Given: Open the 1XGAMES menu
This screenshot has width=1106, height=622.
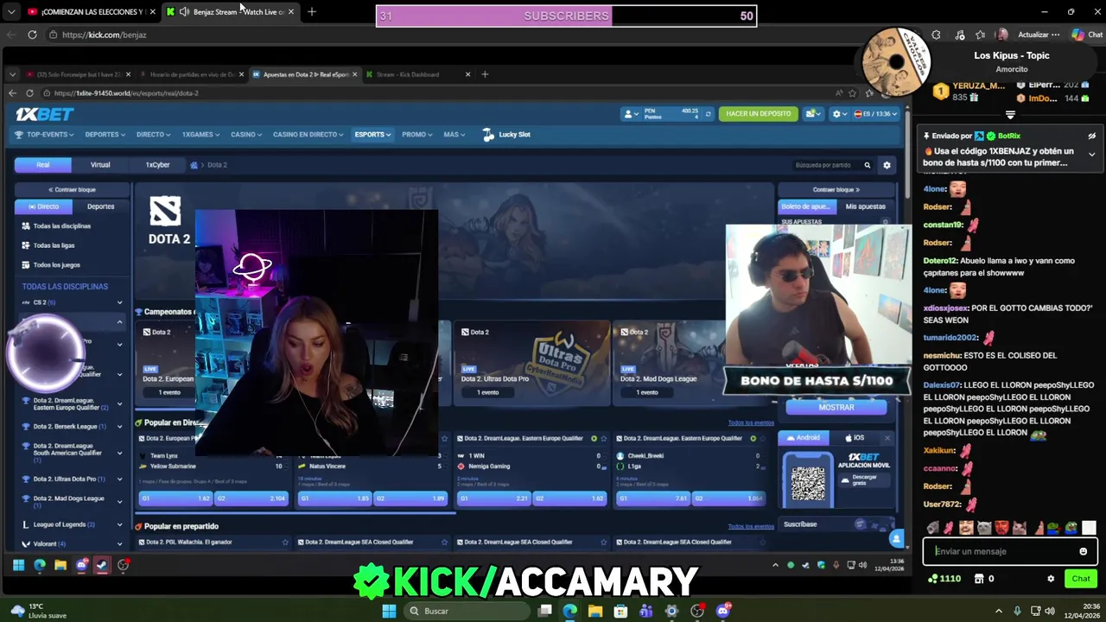Looking at the screenshot, I should (201, 135).
